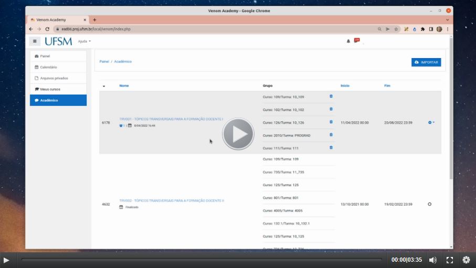This screenshot has width=476, height=268.
Task: Open Calendário in the left sidebar
Action: tap(48, 67)
